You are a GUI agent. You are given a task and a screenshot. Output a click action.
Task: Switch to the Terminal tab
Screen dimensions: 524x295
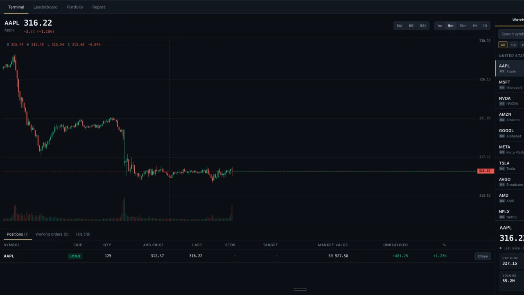[x=16, y=7]
